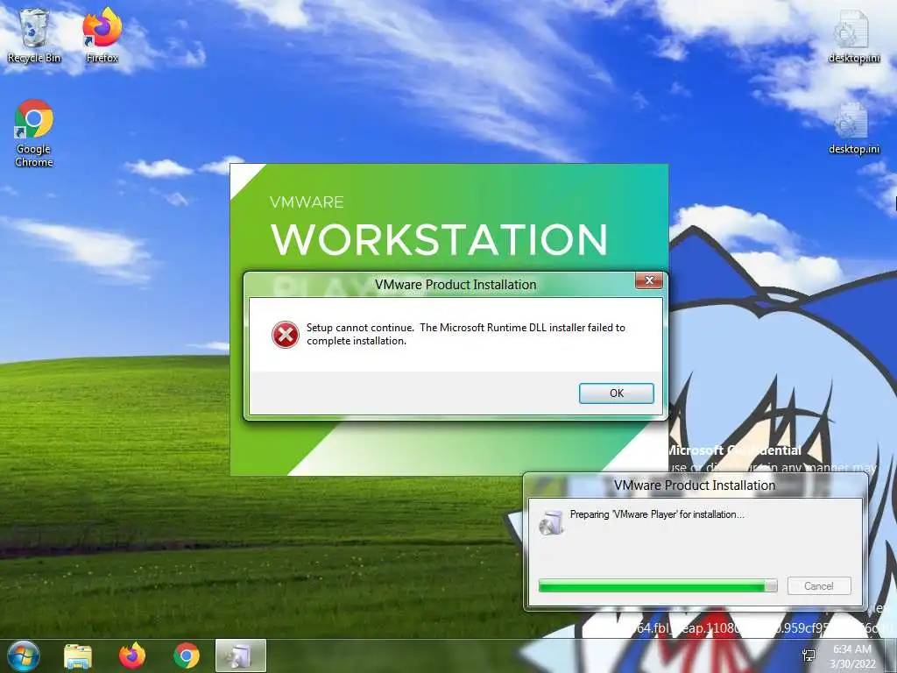Activate the installer taskbar button

(240, 655)
